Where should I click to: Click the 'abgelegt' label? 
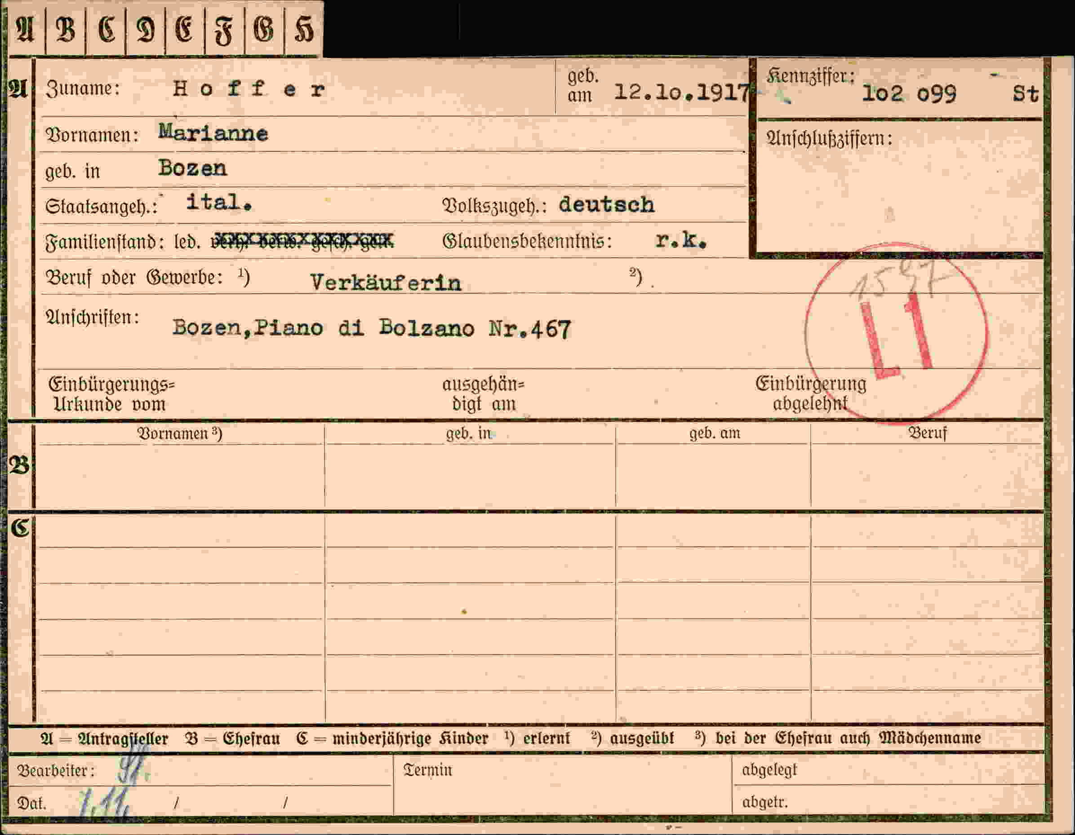(x=769, y=770)
